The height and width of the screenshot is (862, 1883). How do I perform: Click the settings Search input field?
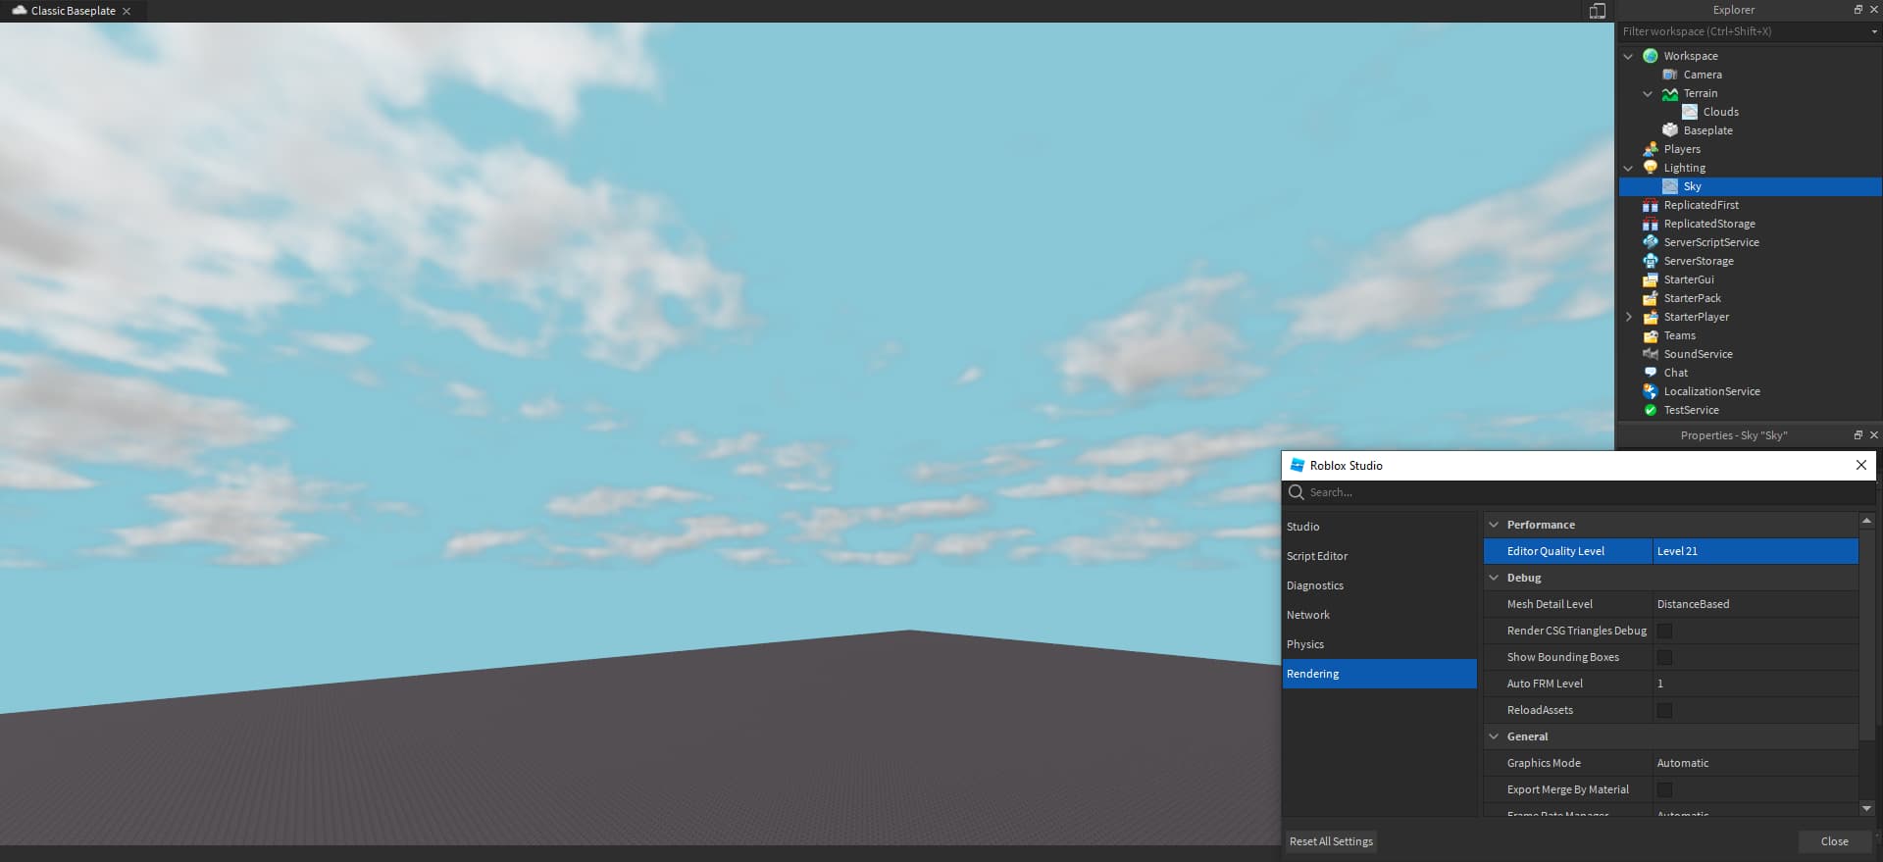[1579, 492]
